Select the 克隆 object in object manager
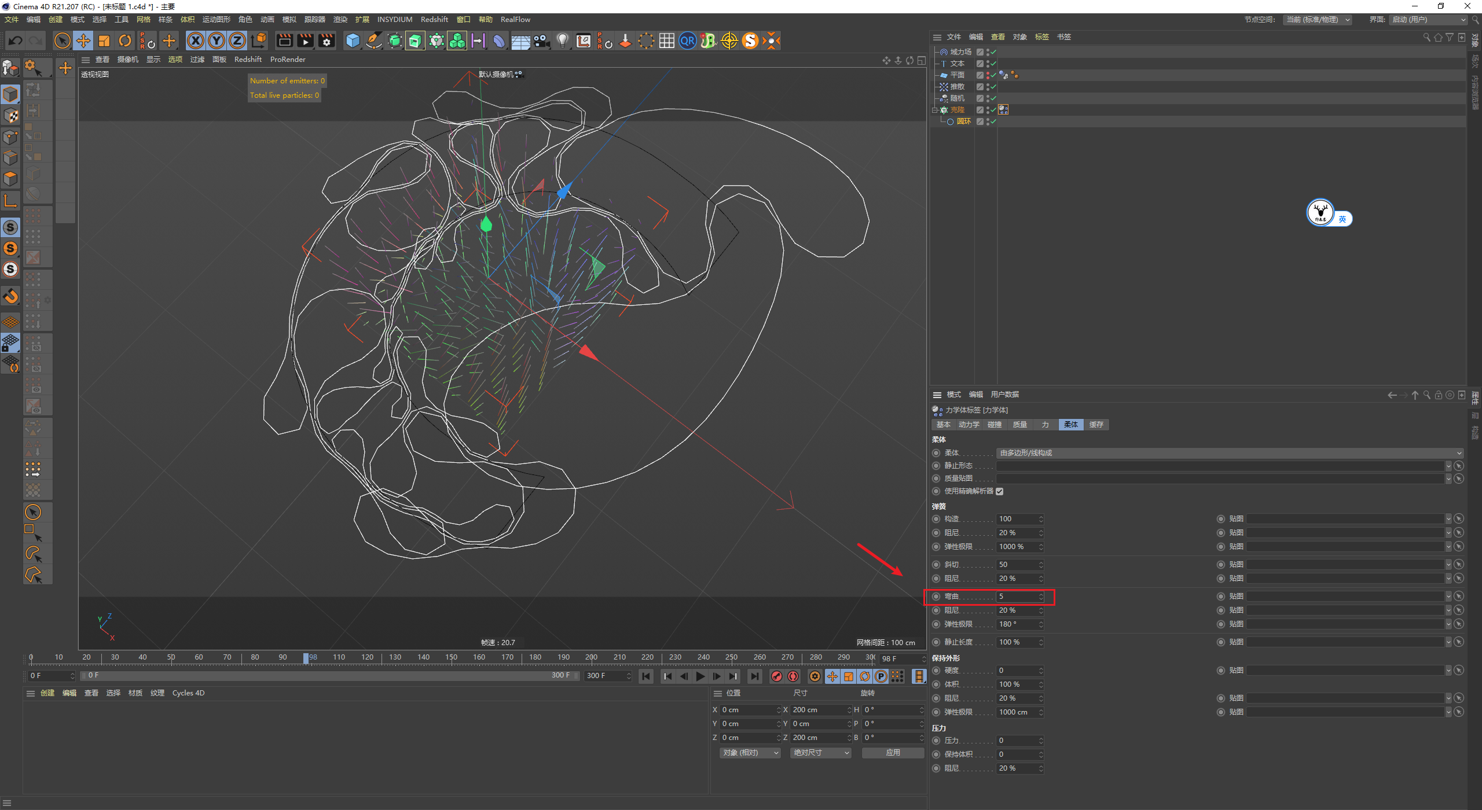 (x=957, y=110)
